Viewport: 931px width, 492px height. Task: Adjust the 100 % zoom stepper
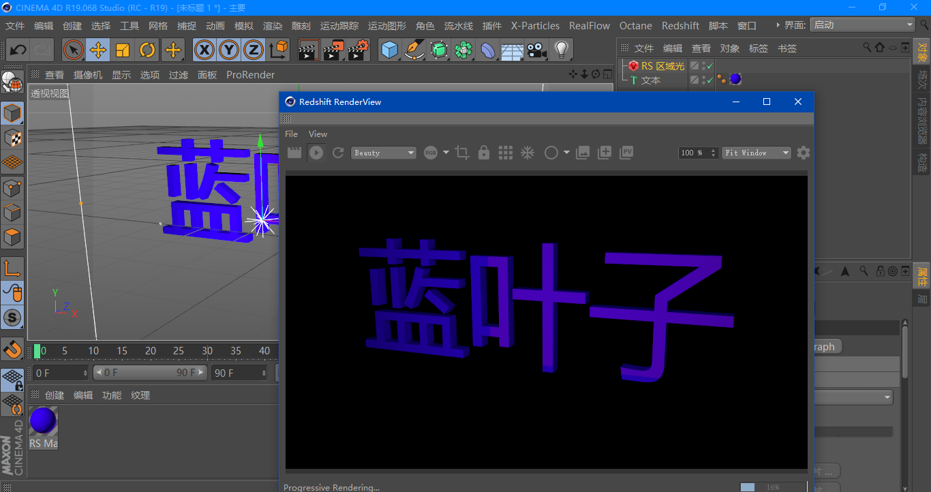(714, 153)
